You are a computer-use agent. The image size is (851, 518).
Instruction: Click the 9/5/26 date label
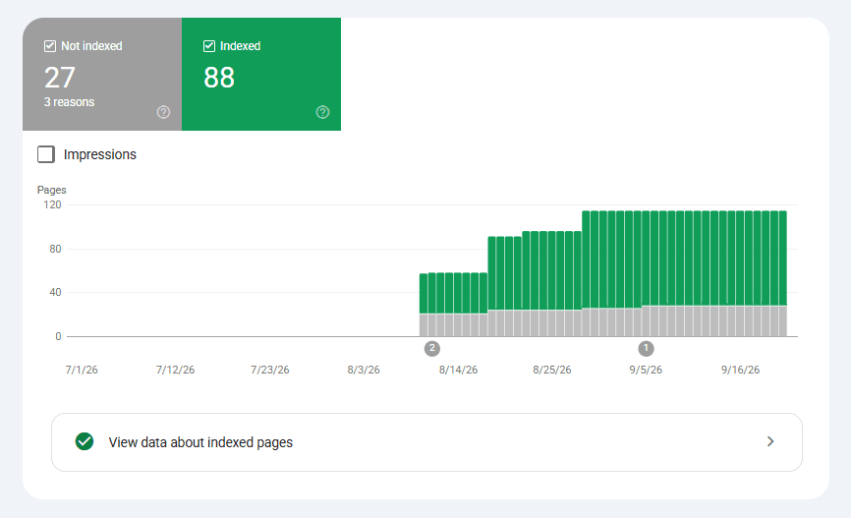tap(646, 370)
